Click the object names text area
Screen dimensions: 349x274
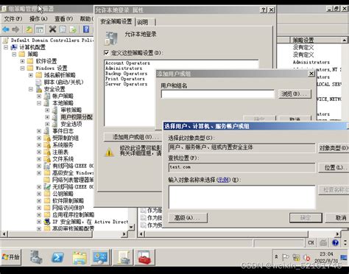tap(242, 197)
